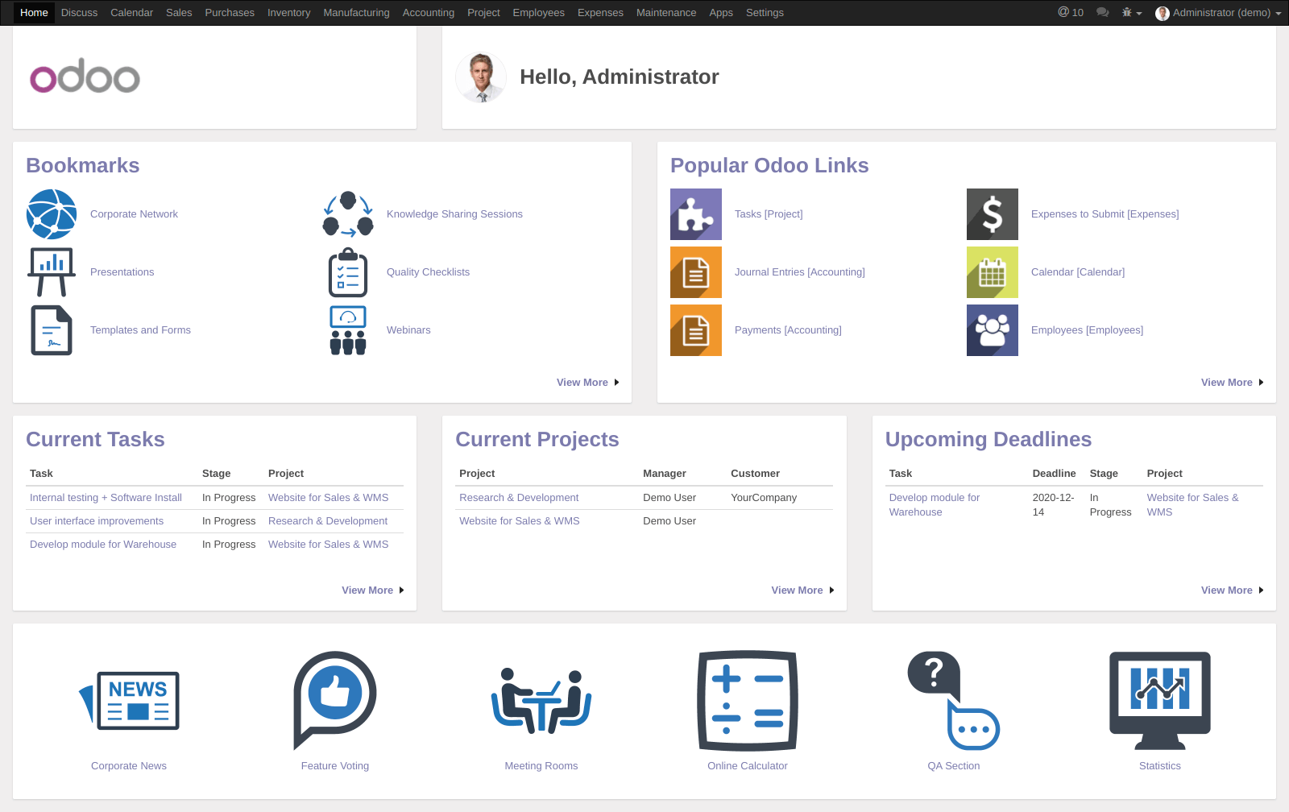Click the Expenses to Submit dollar icon
This screenshot has width=1289, height=812.
coord(992,214)
